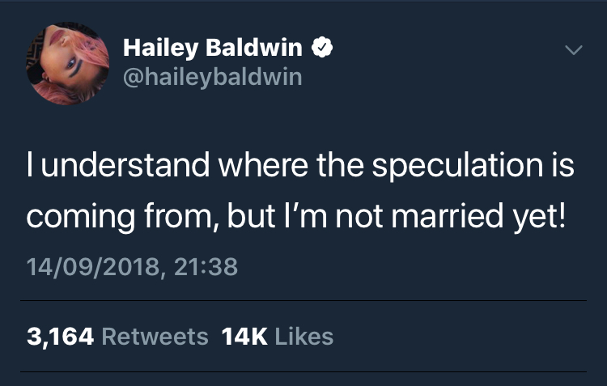Image resolution: width=607 pixels, height=386 pixels.
Task: View the 3,164 retweets count
Action: (x=61, y=337)
